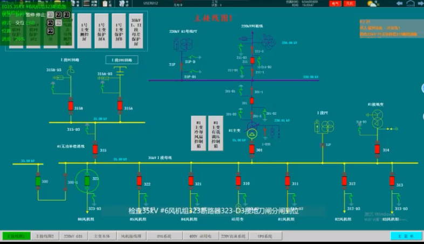The height and width of the screenshot is (244, 424).
Task: Switch to the 主变本体 tab
Action: pos(101,236)
